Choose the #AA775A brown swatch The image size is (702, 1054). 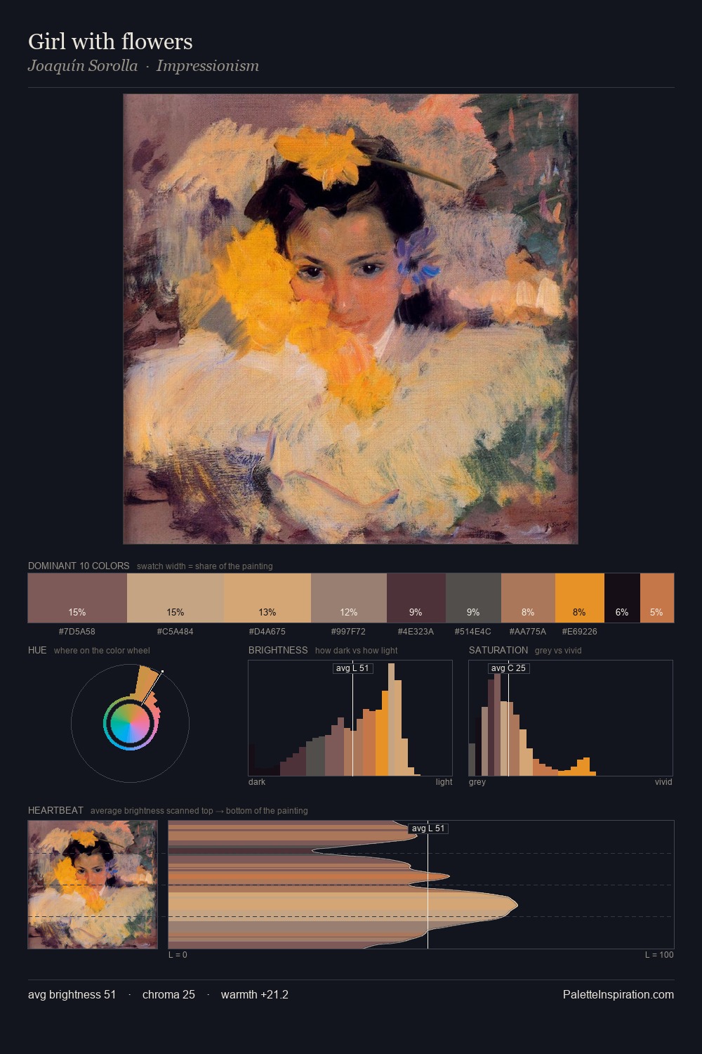click(x=528, y=598)
